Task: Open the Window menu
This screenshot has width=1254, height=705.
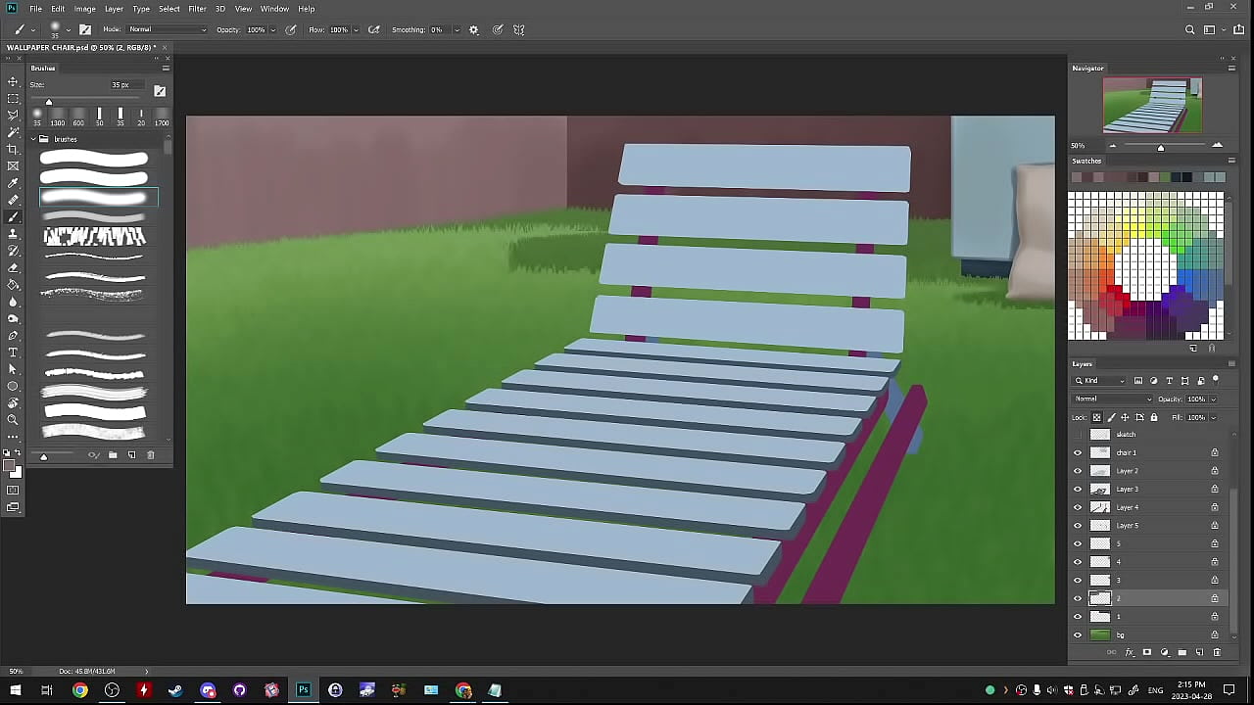Action: [x=274, y=9]
